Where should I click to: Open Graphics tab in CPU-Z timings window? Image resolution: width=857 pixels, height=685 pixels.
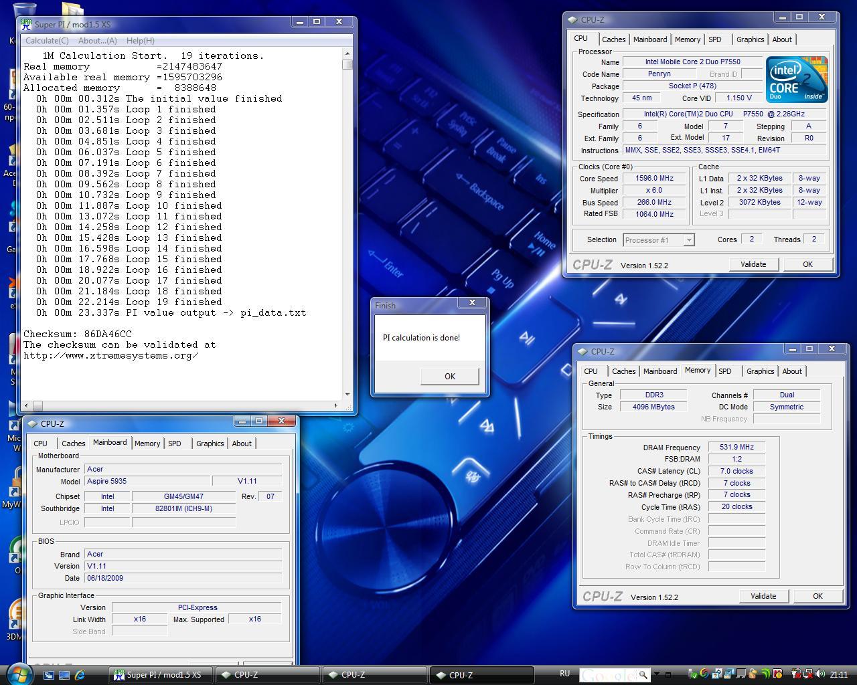(760, 371)
